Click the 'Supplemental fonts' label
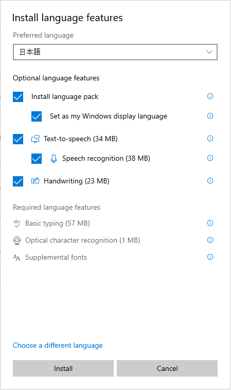 click(56, 257)
